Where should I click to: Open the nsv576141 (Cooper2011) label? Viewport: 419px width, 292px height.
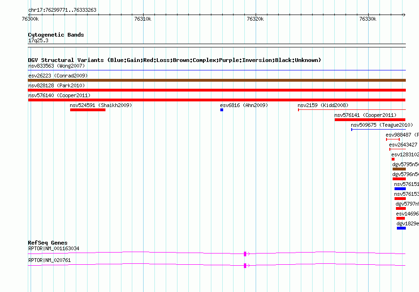(x=365, y=115)
